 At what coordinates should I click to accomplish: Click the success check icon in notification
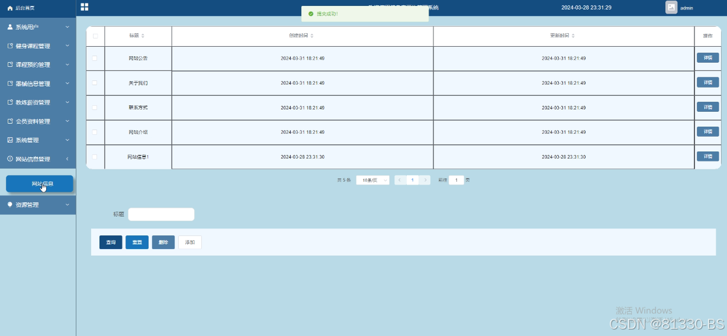coord(311,14)
